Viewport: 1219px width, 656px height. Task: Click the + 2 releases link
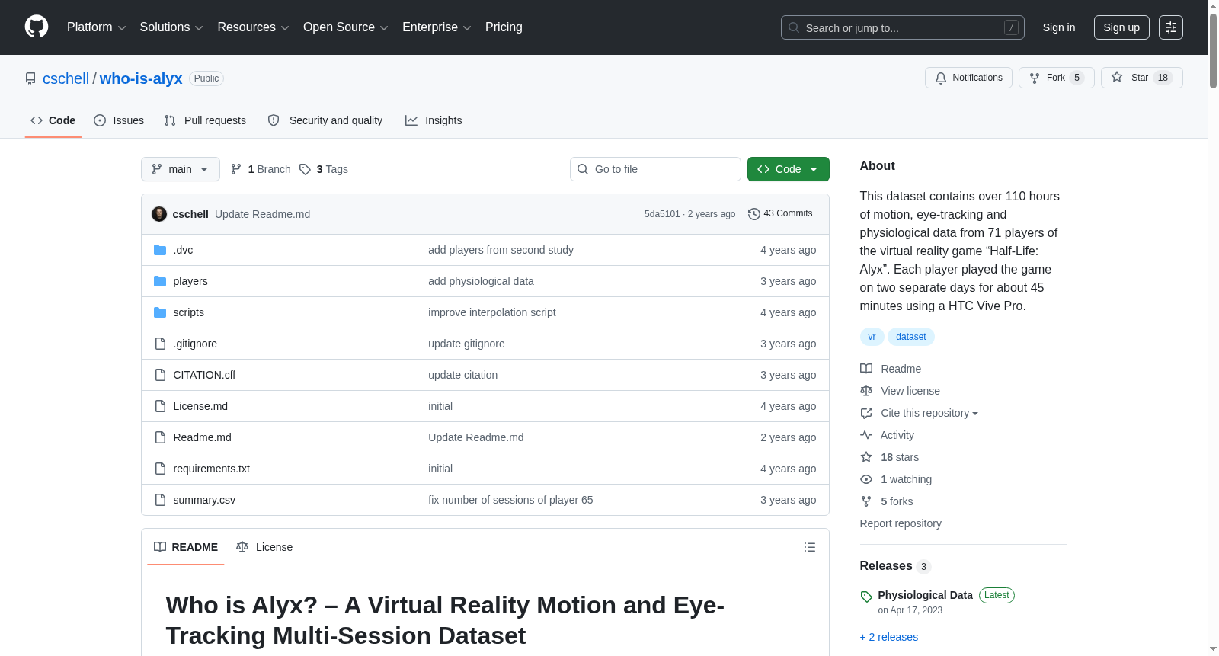(889, 637)
